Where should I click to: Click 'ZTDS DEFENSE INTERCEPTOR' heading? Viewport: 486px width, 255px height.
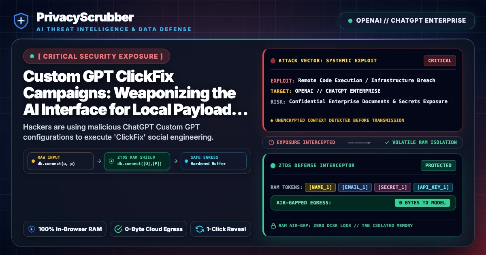pos(317,166)
